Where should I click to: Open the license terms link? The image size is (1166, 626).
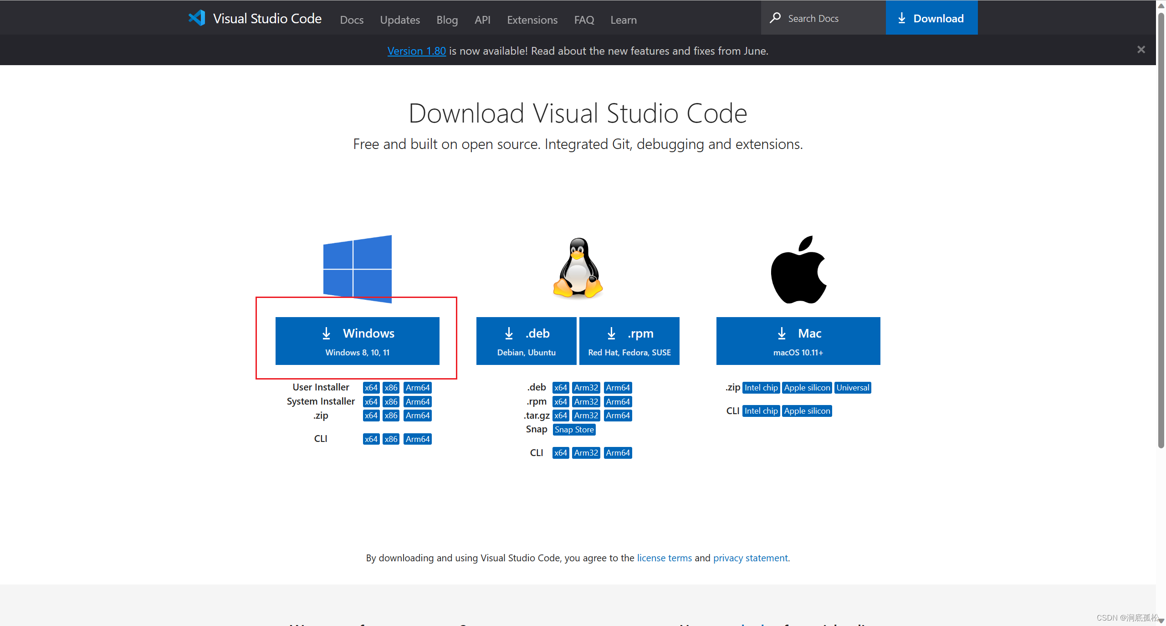pyautogui.click(x=664, y=558)
